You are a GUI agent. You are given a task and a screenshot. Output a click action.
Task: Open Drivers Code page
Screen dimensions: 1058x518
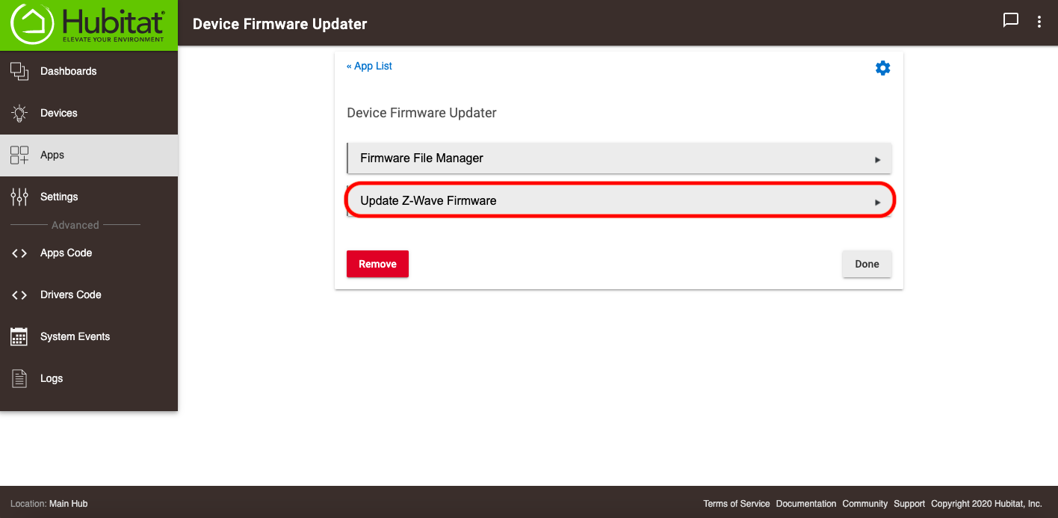[89, 295]
